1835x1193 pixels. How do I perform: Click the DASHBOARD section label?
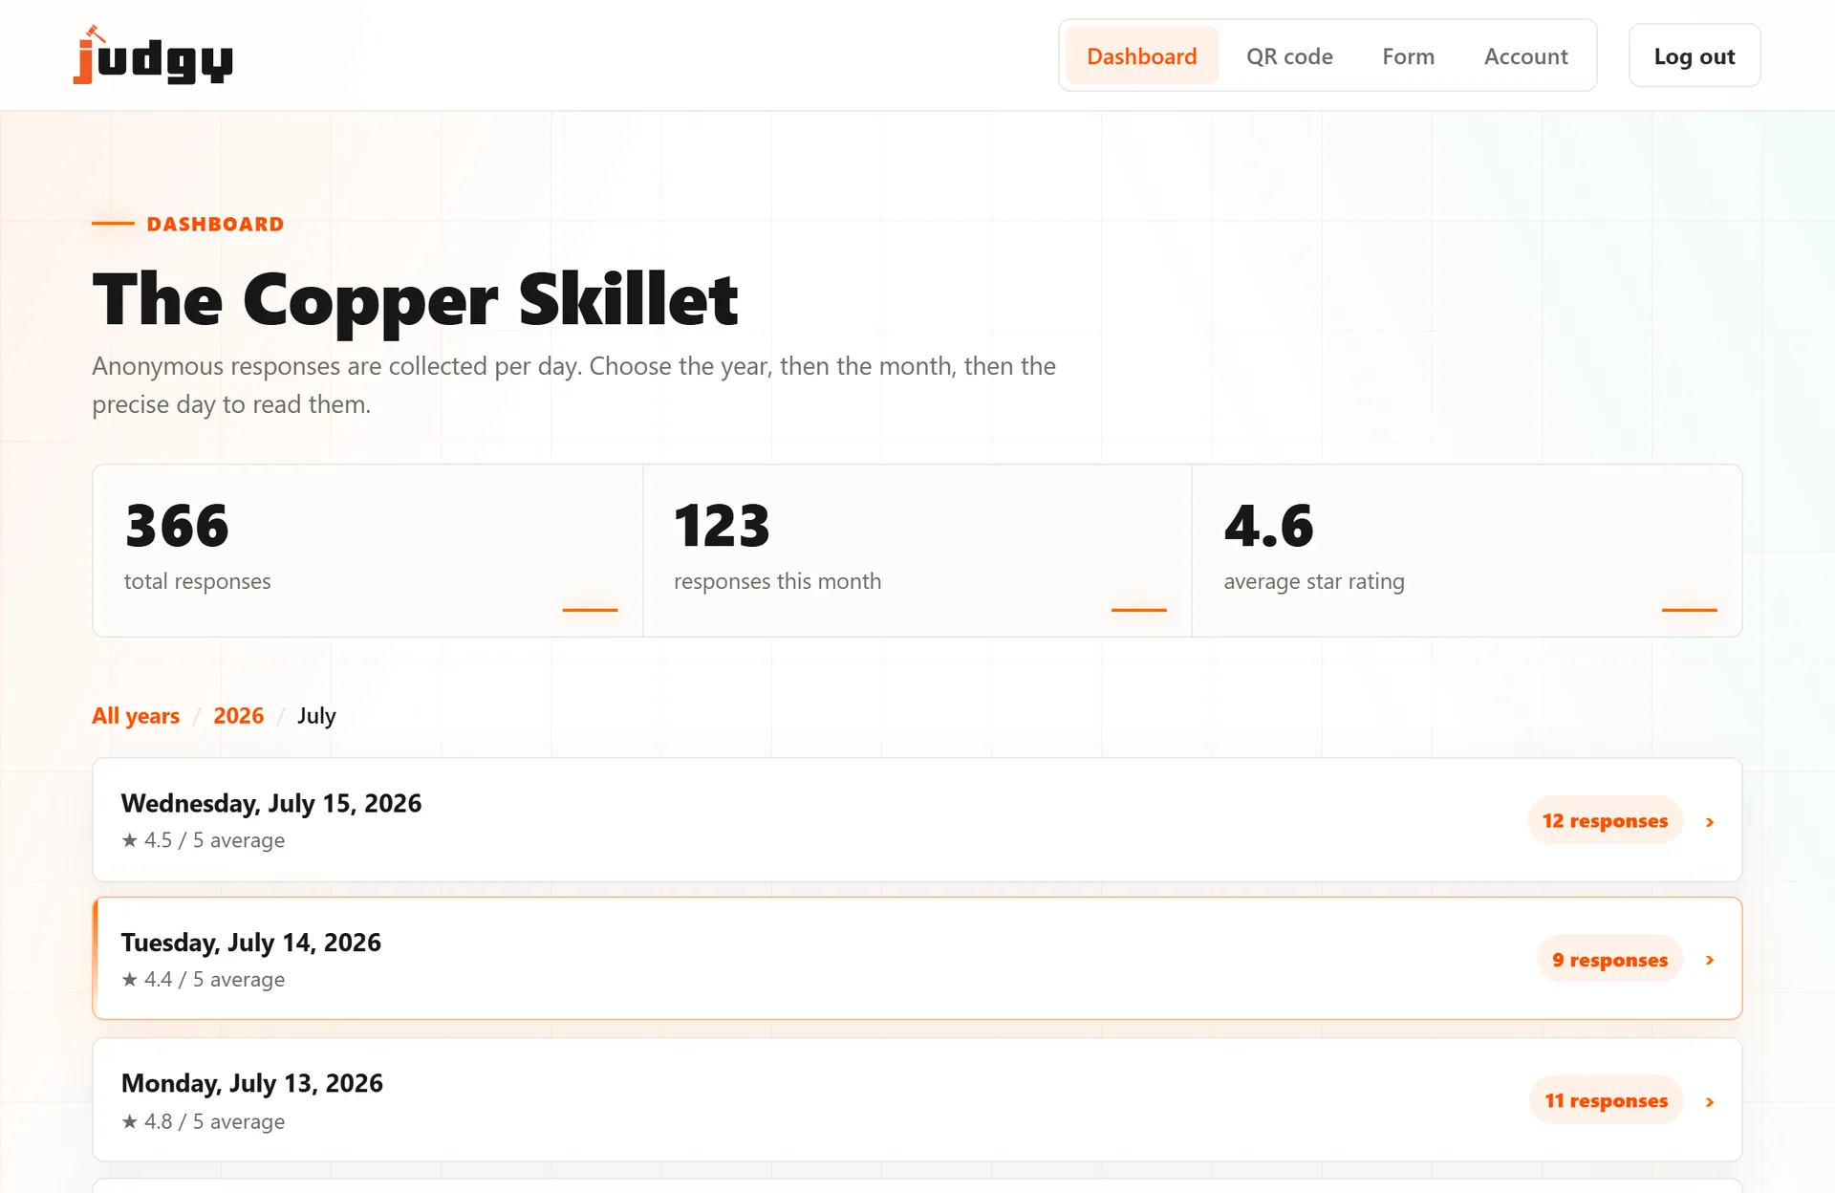(215, 224)
